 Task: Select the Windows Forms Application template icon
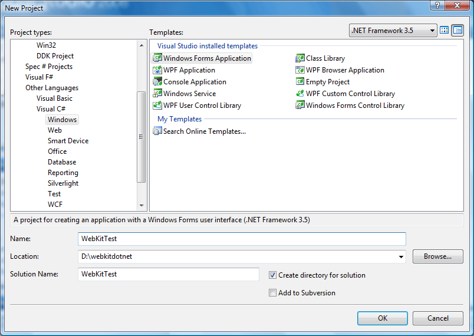pyautogui.click(x=157, y=58)
